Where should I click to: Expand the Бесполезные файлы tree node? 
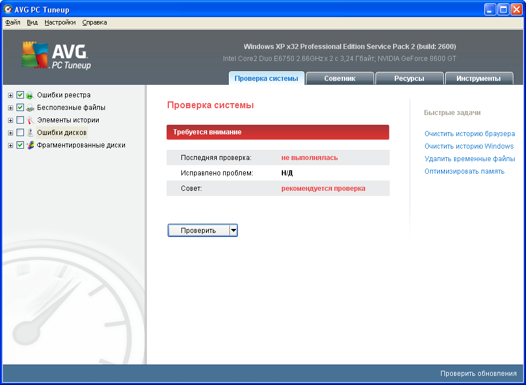click(10, 108)
